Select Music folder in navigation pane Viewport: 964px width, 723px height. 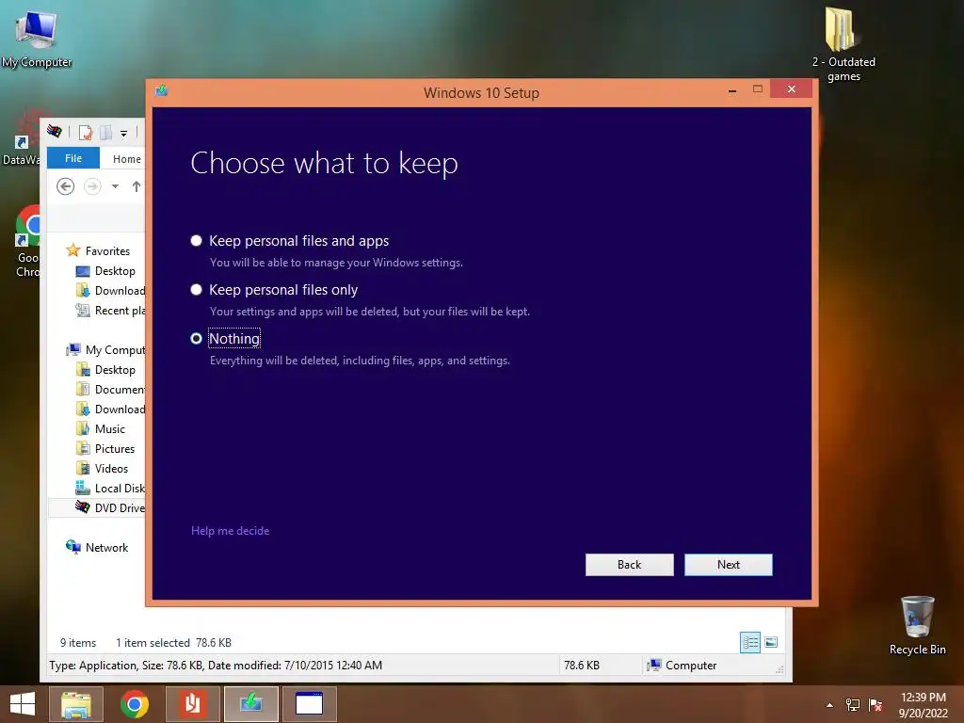click(x=100, y=429)
